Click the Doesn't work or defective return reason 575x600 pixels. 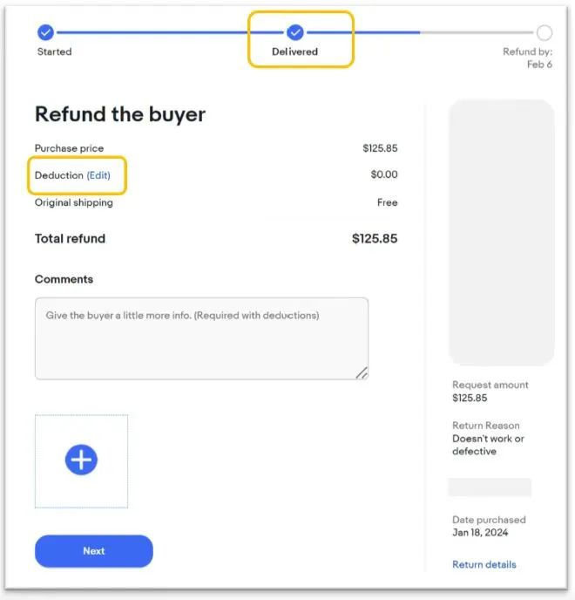pyautogui.click(x=488, y=445)
